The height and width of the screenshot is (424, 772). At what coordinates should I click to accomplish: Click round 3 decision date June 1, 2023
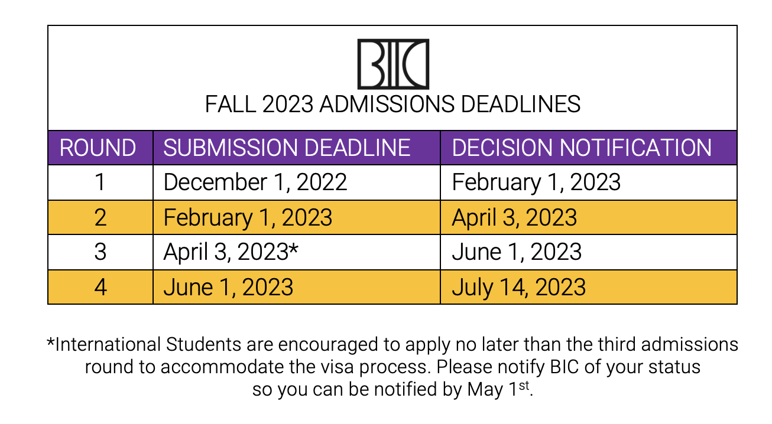517,253
